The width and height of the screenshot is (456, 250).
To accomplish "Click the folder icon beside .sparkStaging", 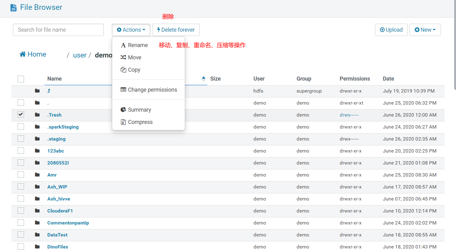I will (x=37, y=127).
